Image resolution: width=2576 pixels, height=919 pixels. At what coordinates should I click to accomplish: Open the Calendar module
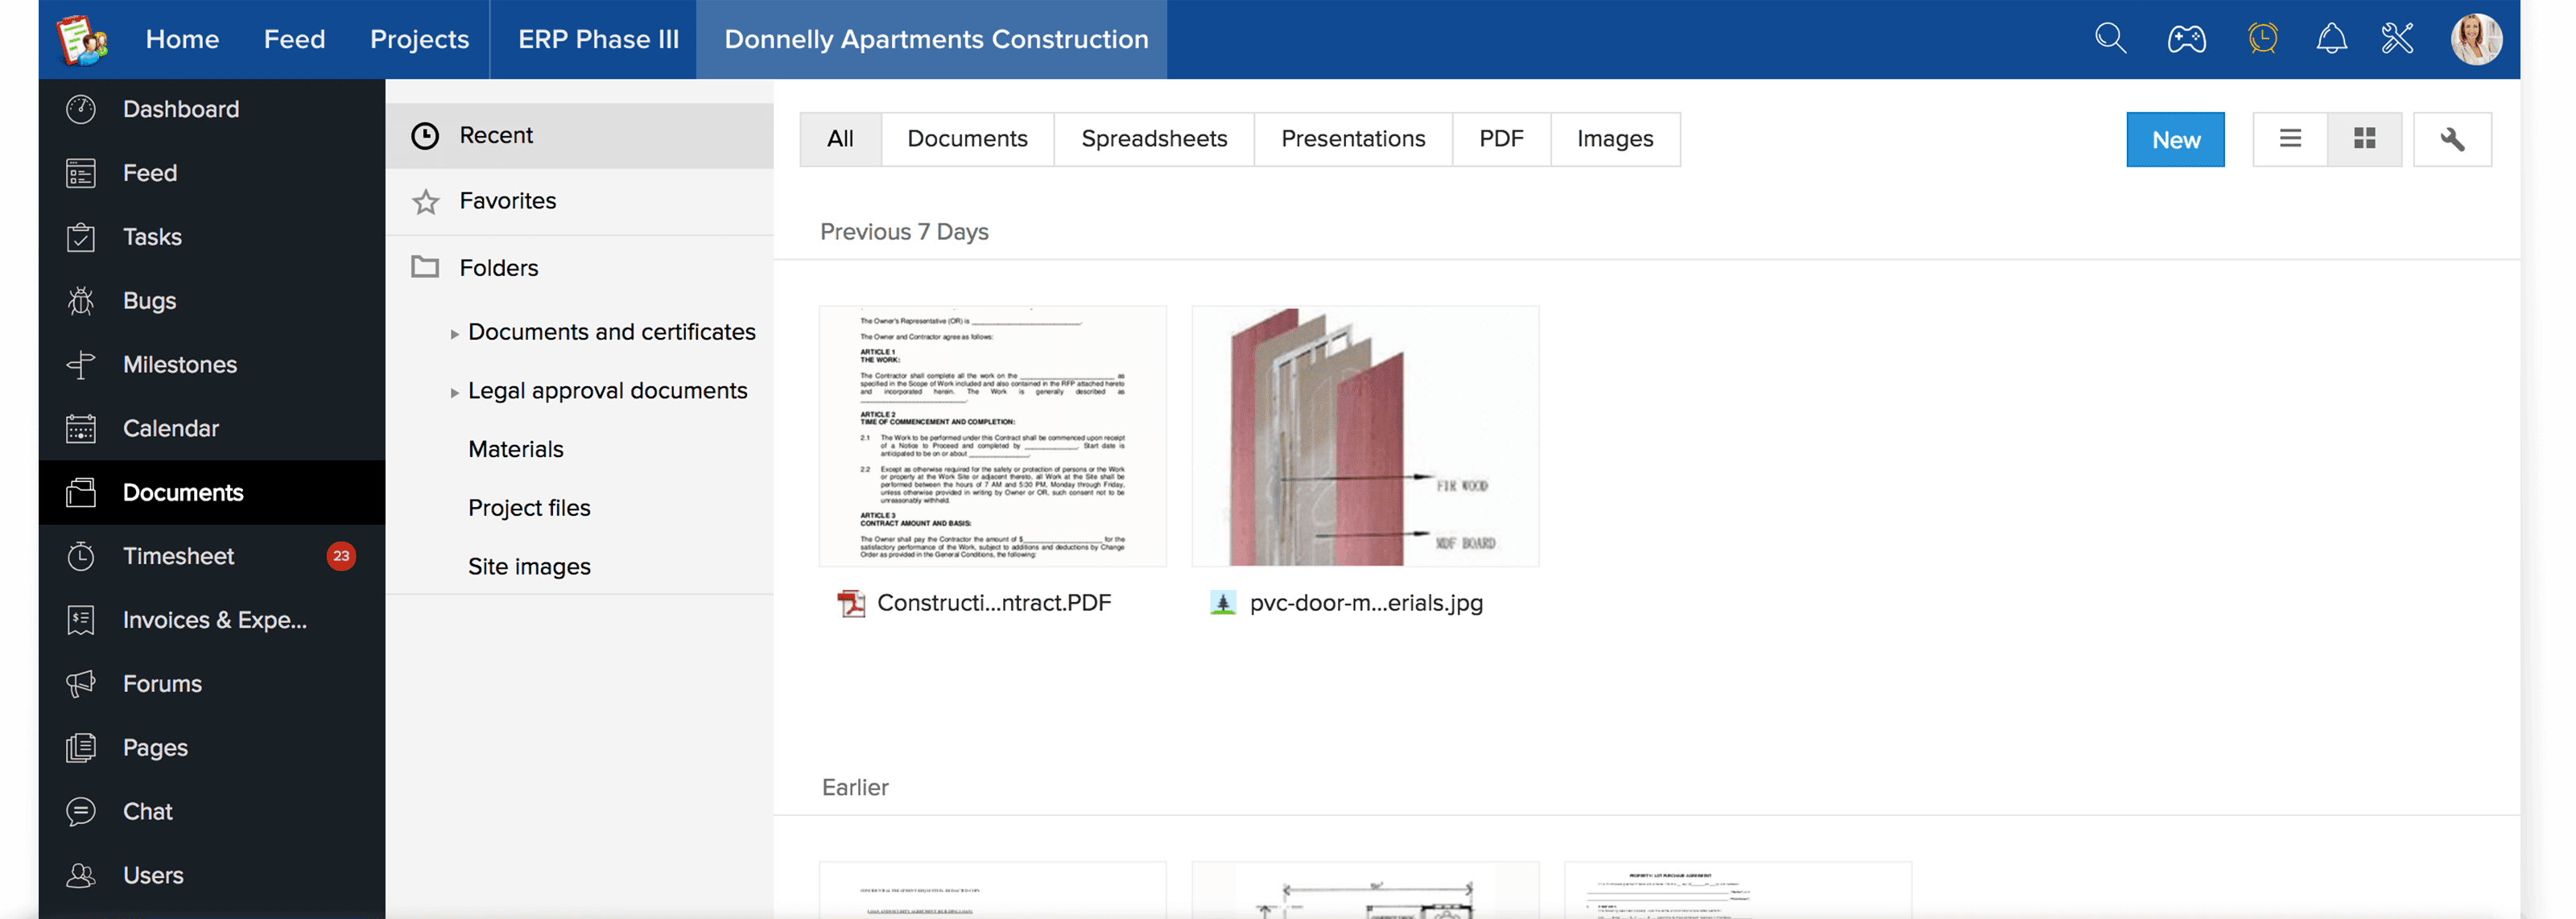(x=170, y=428)
